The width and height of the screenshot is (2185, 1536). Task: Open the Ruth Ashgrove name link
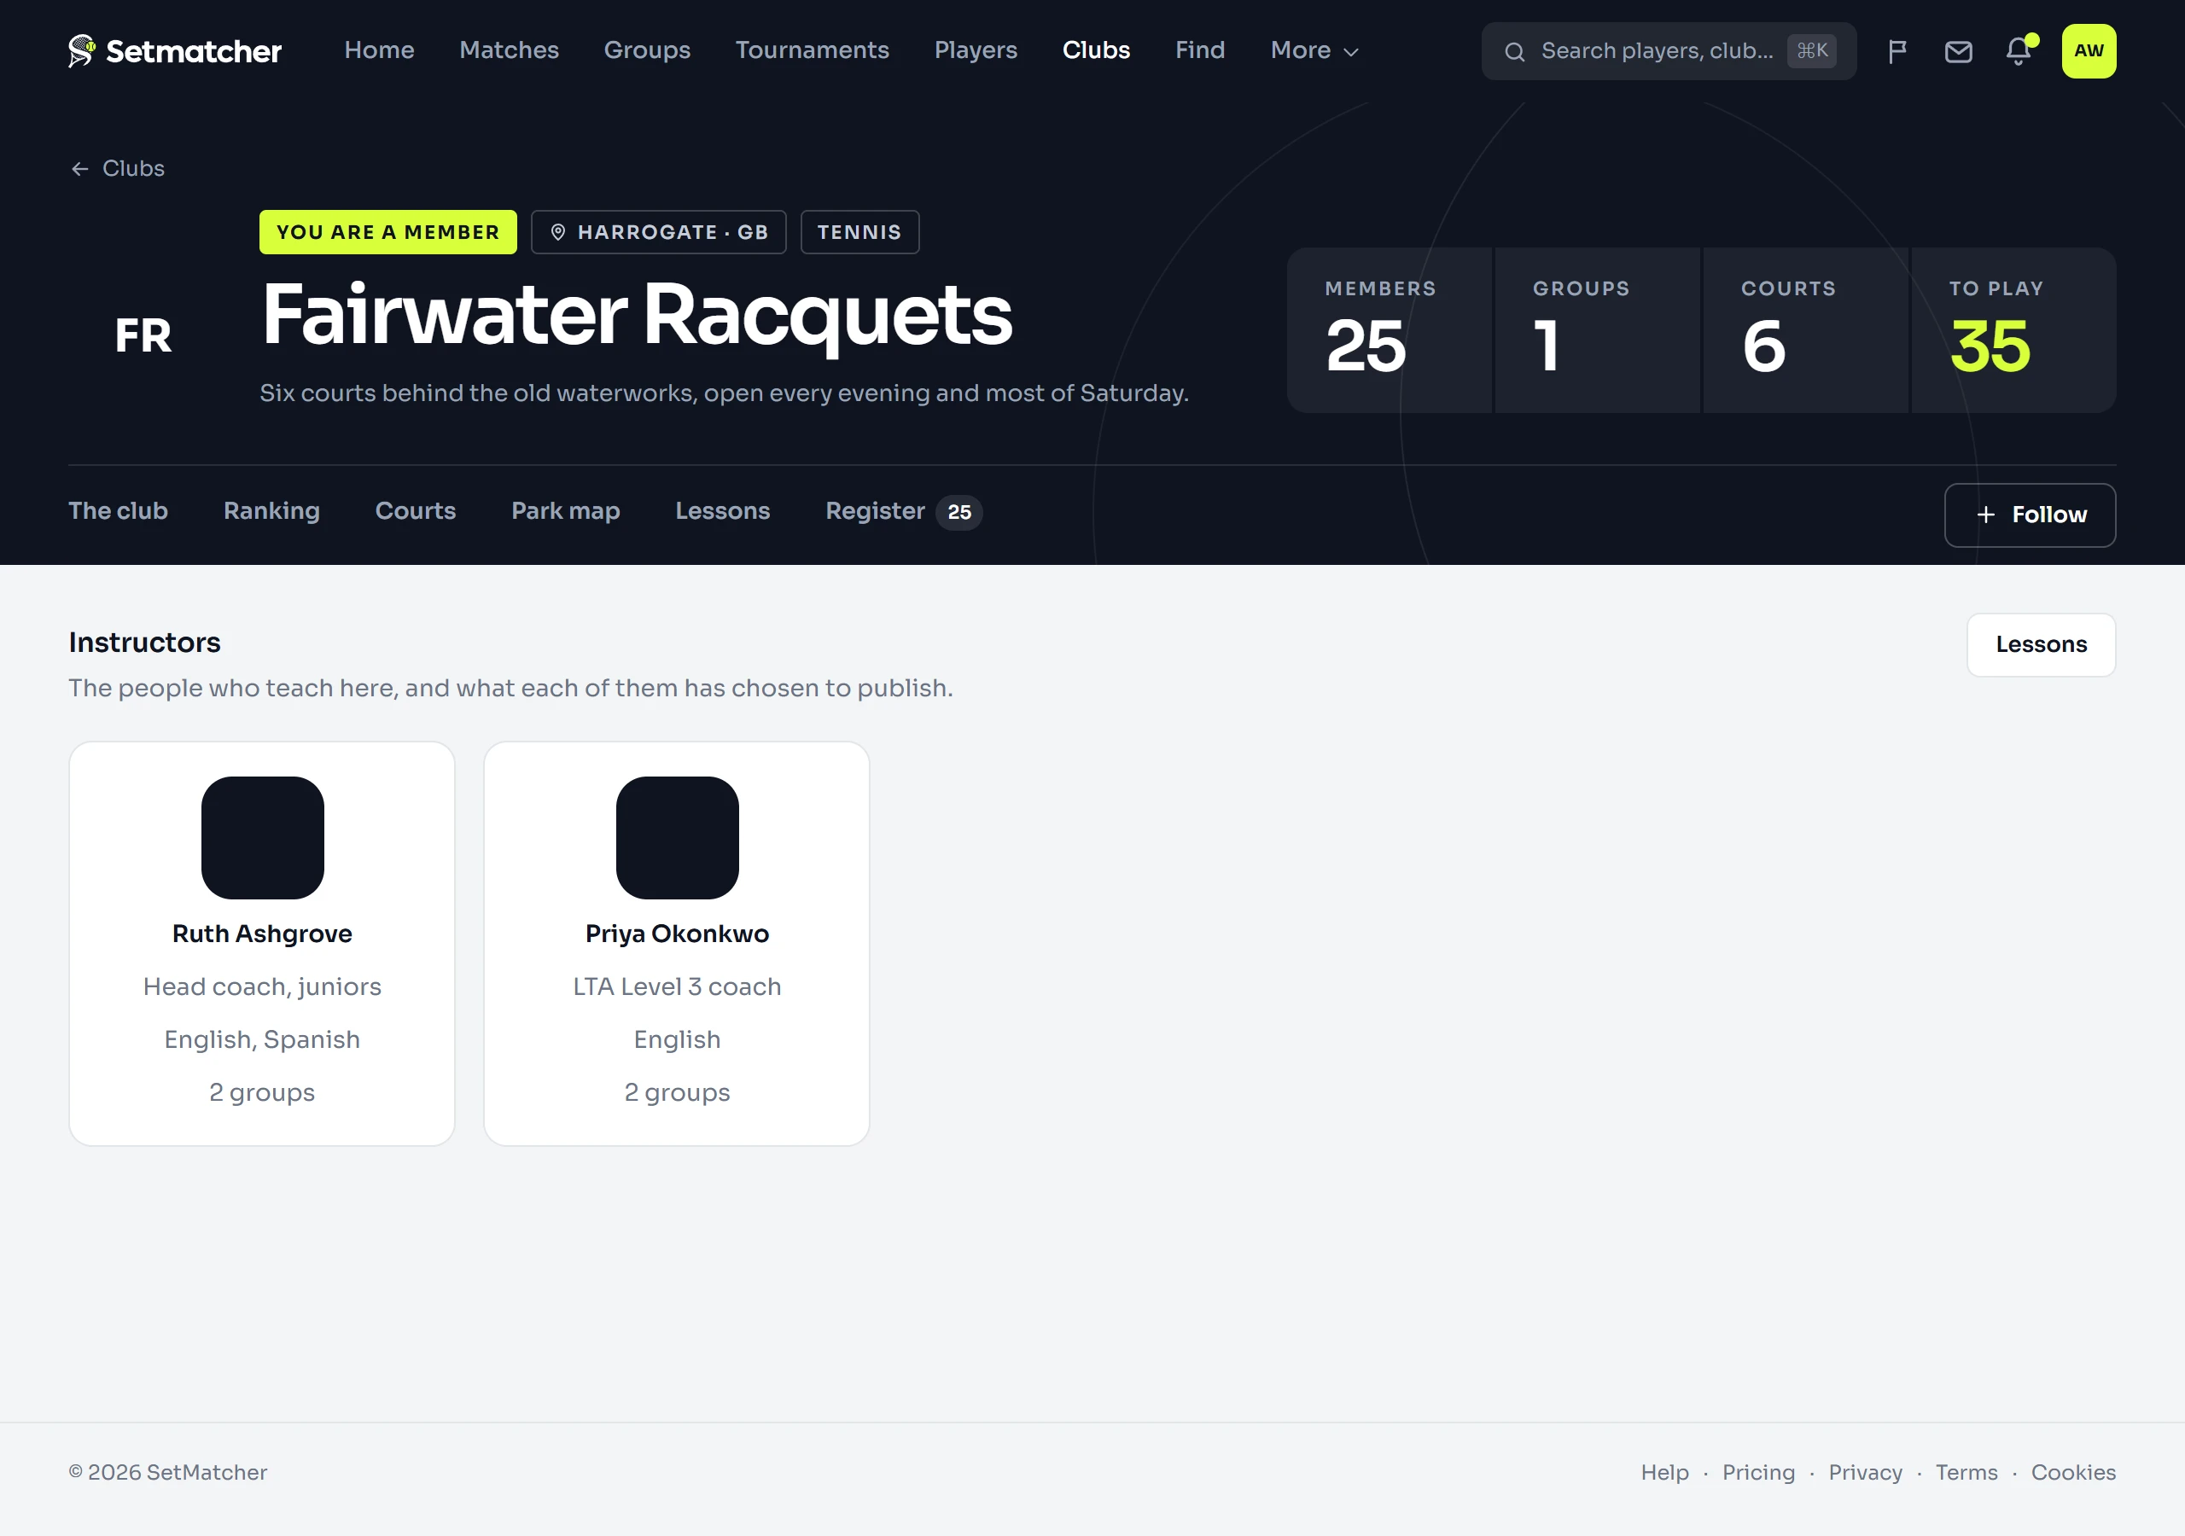(262, 934)
